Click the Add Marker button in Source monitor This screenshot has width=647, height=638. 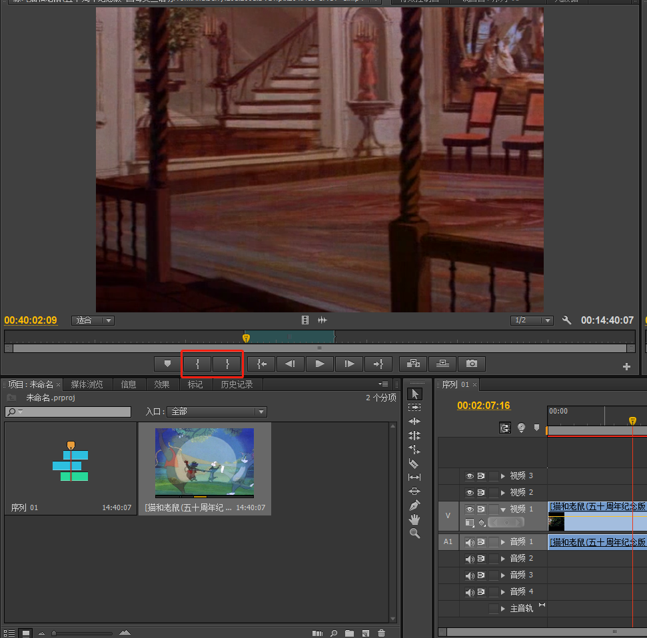pyautogui.click(x=167, y=364)
